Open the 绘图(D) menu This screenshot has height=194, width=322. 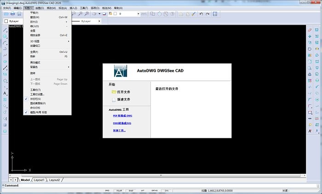(x=39, y=8)
